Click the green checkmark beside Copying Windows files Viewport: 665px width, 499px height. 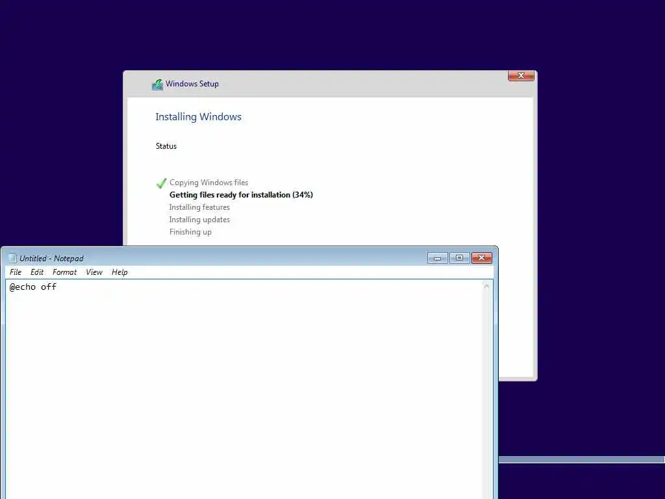(162, 183)
